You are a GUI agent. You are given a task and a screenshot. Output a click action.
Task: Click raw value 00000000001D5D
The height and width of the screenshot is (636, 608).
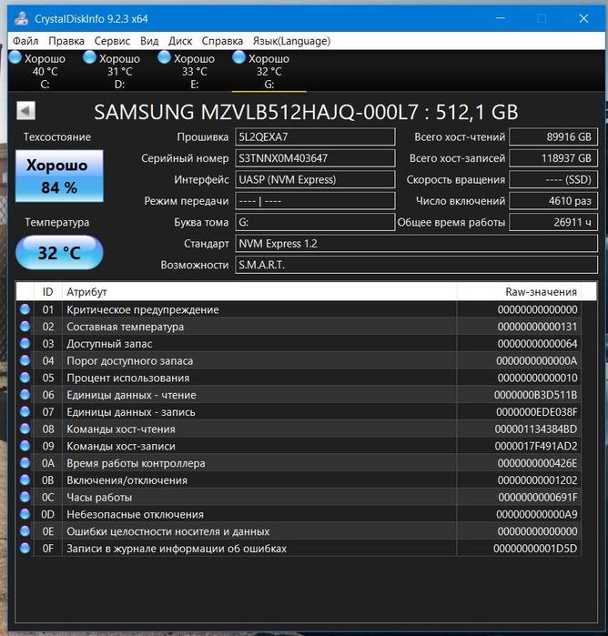point(535,549)
